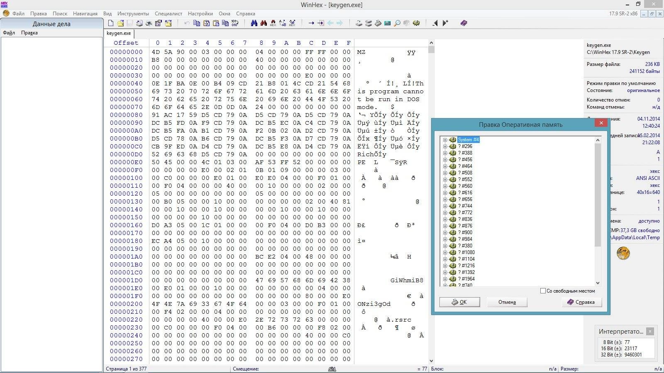Click the red binoculars search icon
The width and height of the screenshot is (664, 373).
pyautogui.click(x=264, y=23)
